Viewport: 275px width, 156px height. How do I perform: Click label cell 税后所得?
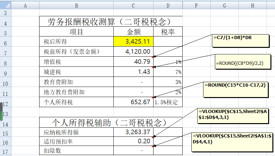76,42
